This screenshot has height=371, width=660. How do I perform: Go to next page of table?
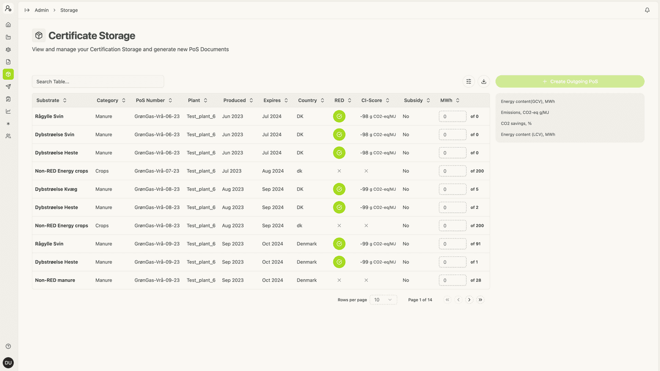point(469,300)
